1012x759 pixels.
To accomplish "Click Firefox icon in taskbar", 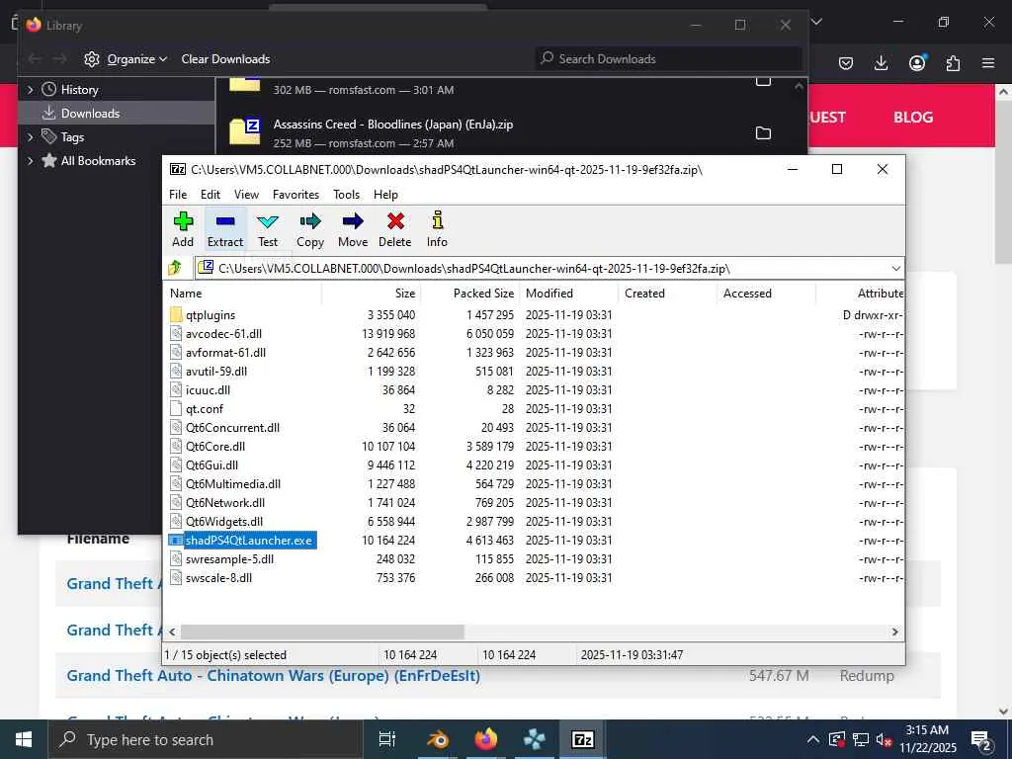I will point(485,739).
